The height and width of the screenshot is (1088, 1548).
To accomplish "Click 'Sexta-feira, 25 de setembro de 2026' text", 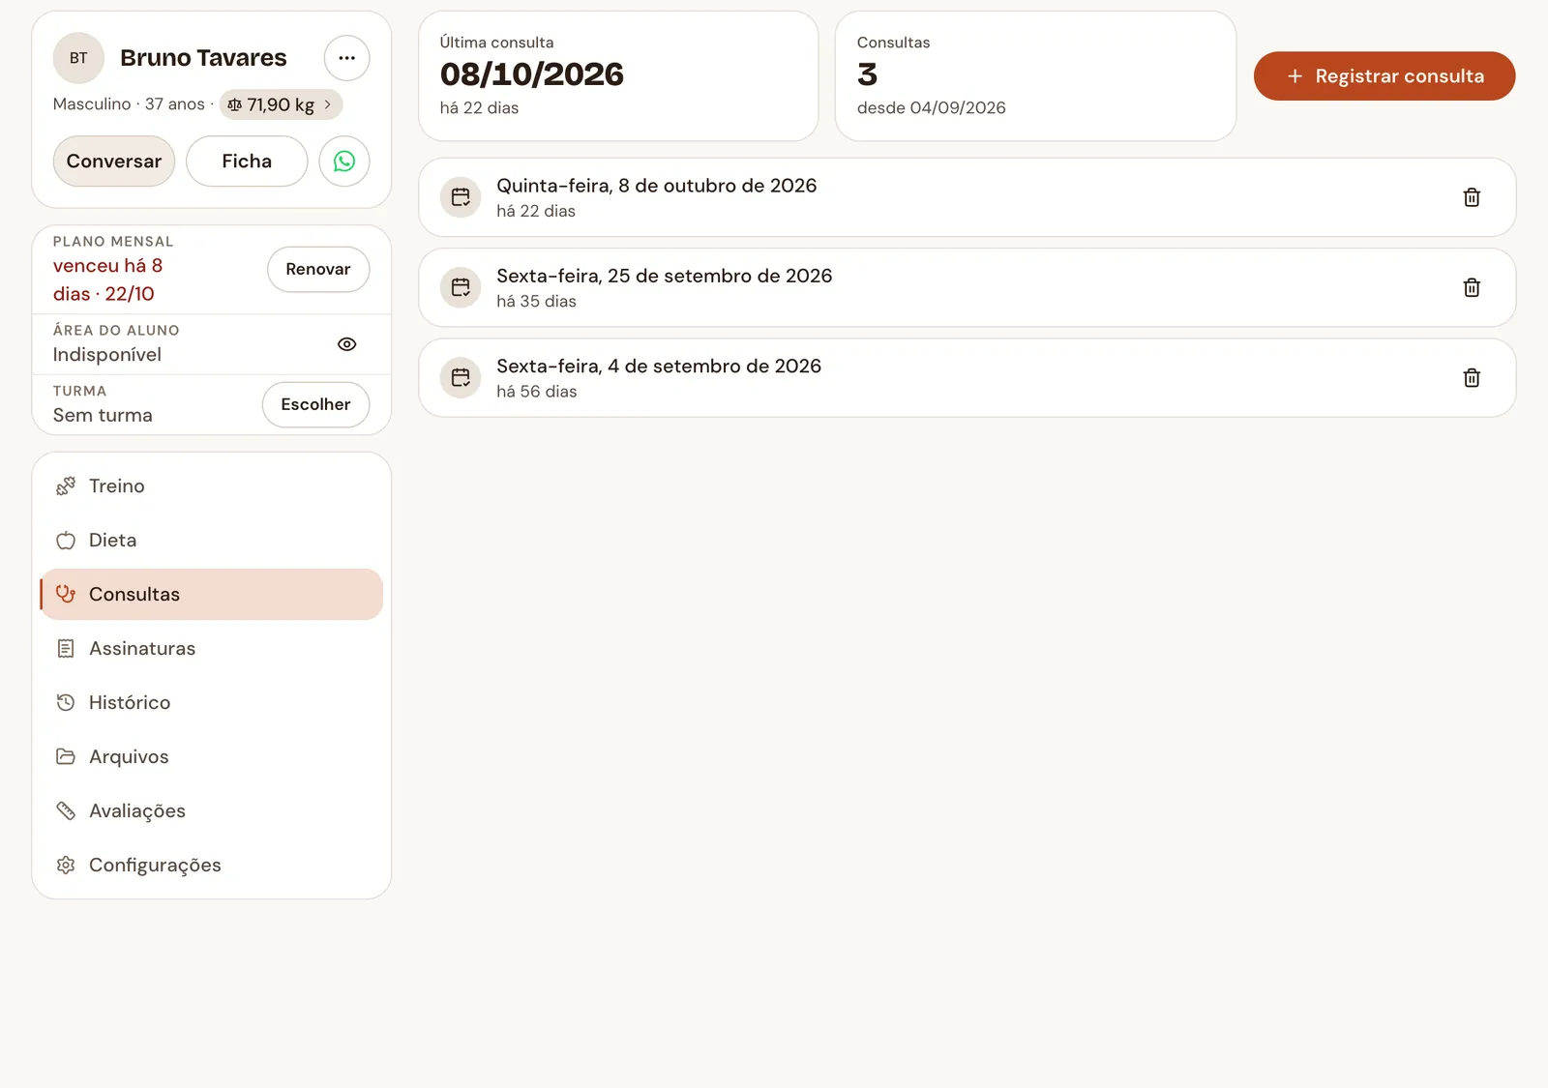I will point(664,276).
